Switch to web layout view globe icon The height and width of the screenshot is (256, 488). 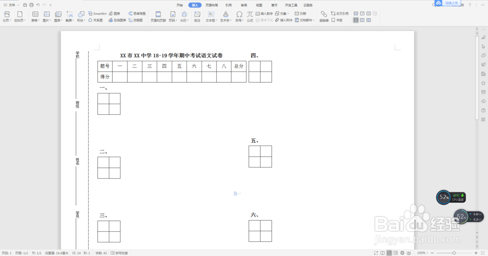(x=402, y=253)
